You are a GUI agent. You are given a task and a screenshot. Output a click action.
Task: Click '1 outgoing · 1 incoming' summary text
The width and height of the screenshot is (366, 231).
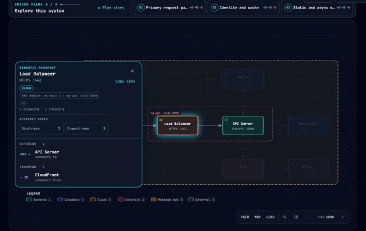coord(42,109)
